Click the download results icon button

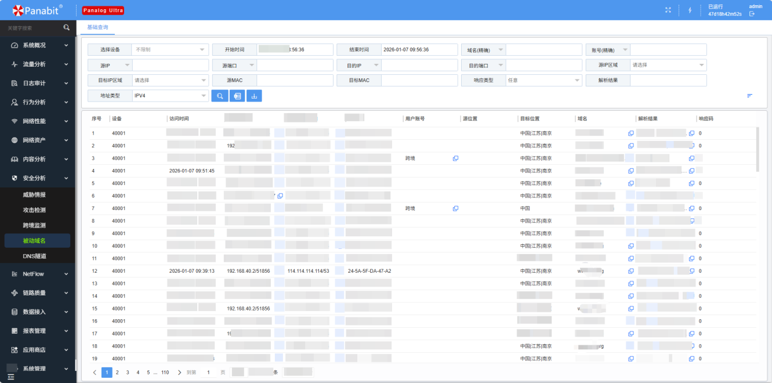254,96
